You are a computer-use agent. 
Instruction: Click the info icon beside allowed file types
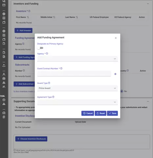click(14, 150)
